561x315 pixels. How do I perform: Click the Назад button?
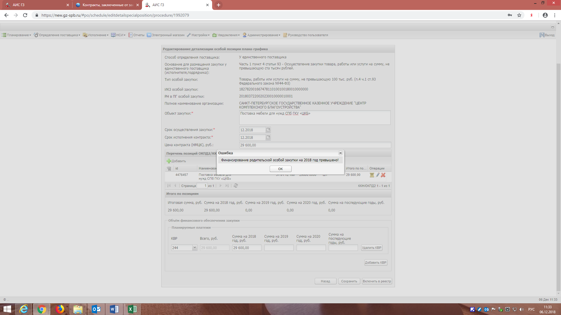pos(325,281)
